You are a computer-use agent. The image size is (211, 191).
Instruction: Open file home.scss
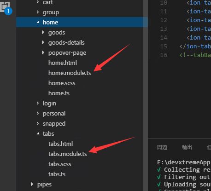tap(62, 83)
